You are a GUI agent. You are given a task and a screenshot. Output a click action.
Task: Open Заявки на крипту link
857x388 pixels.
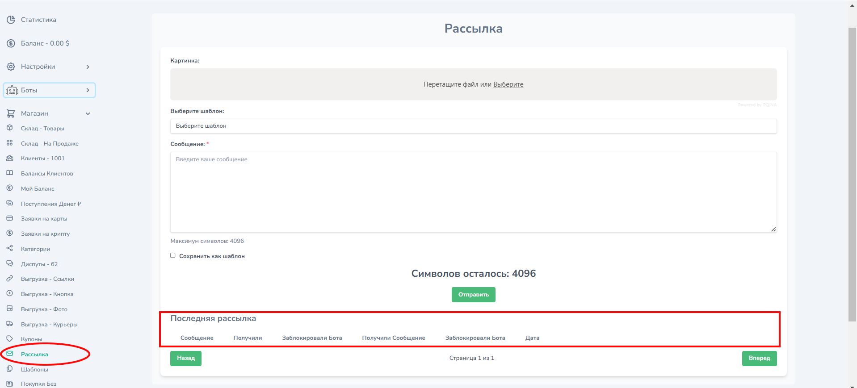point(45,234)
